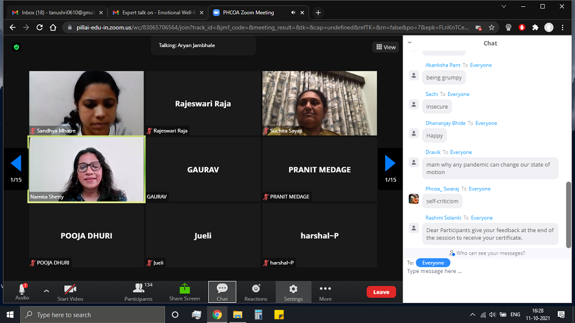The image size is (575, 323).
Task: Open the View layout menu
Action: (x=386, y=47)
